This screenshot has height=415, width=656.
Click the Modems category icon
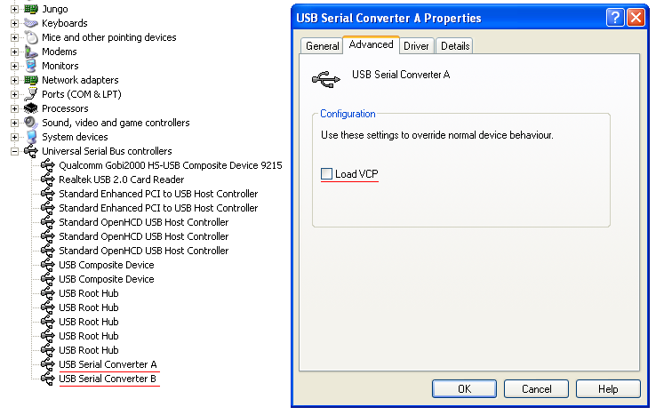[x=31, y=52]
